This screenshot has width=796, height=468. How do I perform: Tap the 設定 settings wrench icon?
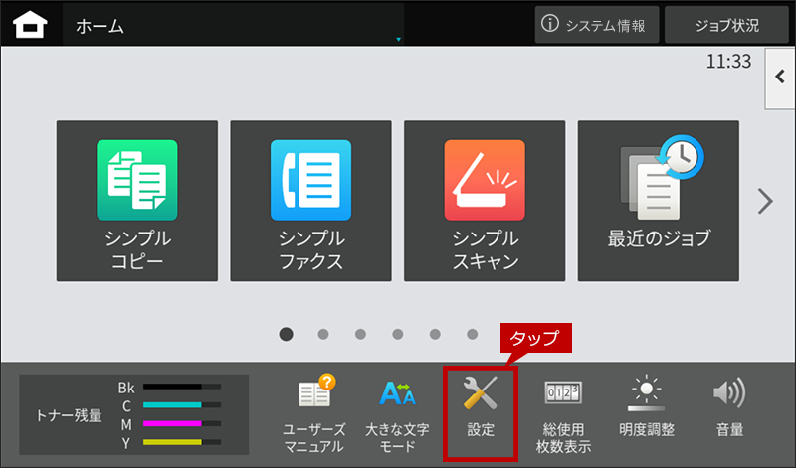point(481,411)
